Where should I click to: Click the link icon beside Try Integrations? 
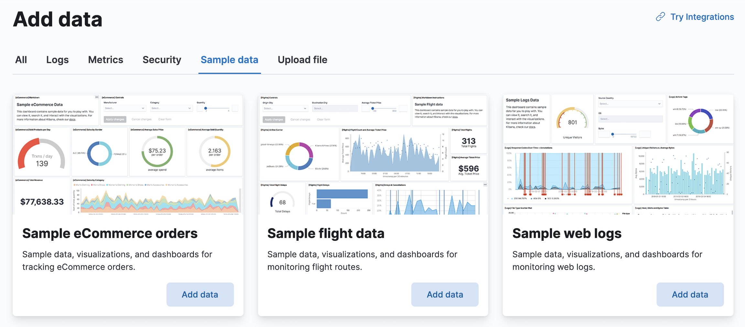click(x=660, y=17)
